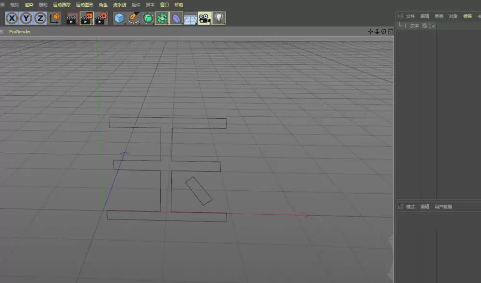Open Render Settings via gear clapboard icon
This screenshot has height=283, width=481.
[101, 18]
